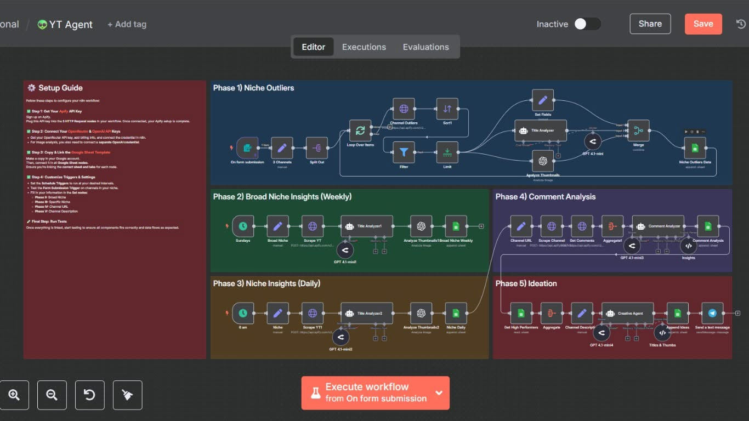Zoom in on the canvas
Viewport: 749px width, 421px height.
14,395
